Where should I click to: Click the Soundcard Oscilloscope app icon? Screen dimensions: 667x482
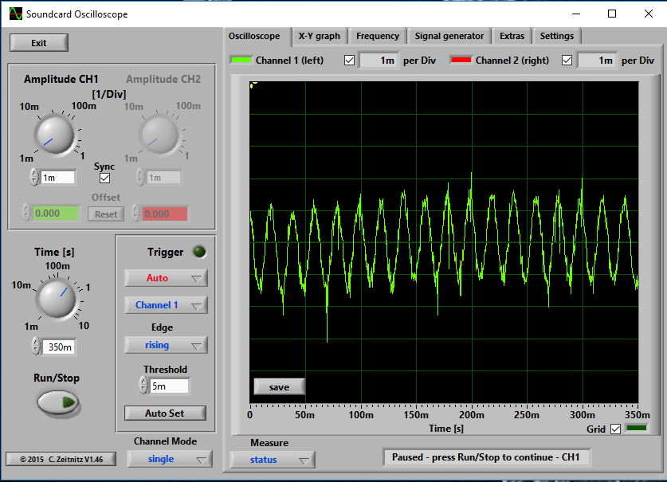pyautogui.click(x=16, y=14)
